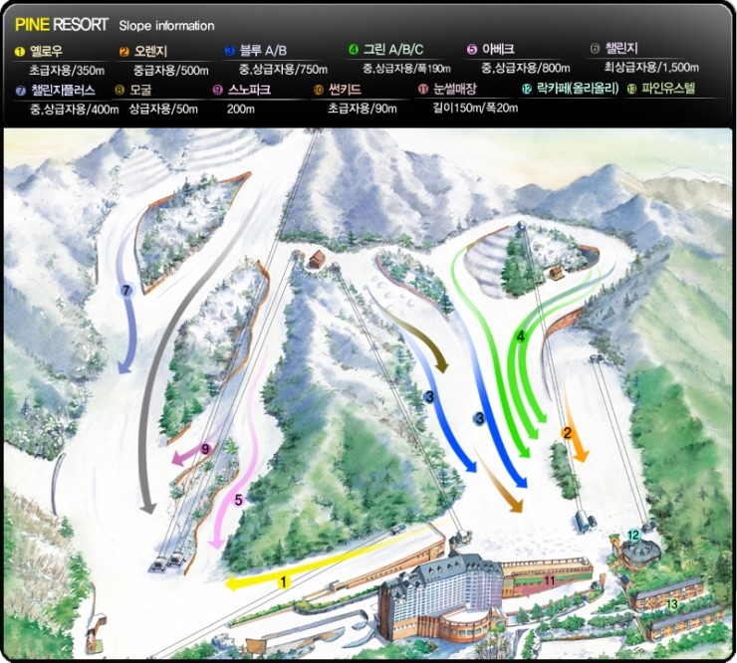737x663 pixels.
Task: Click the '중급자용/500m' description
Action: pos(171,71)
